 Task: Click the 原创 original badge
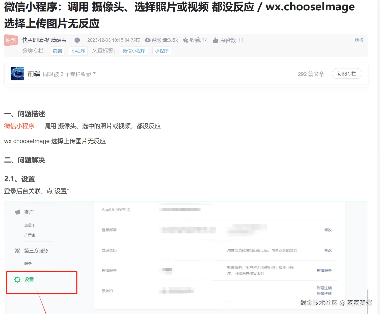tap(11, 40)
